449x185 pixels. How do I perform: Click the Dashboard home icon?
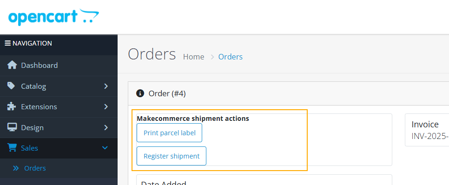pos(12,65)
